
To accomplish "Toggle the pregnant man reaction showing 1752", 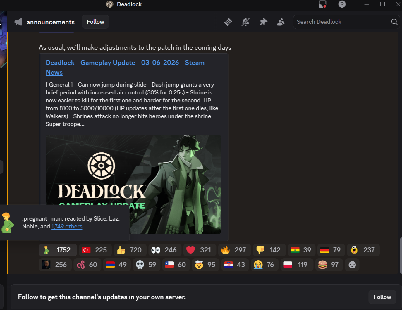I will pos(58,250).
